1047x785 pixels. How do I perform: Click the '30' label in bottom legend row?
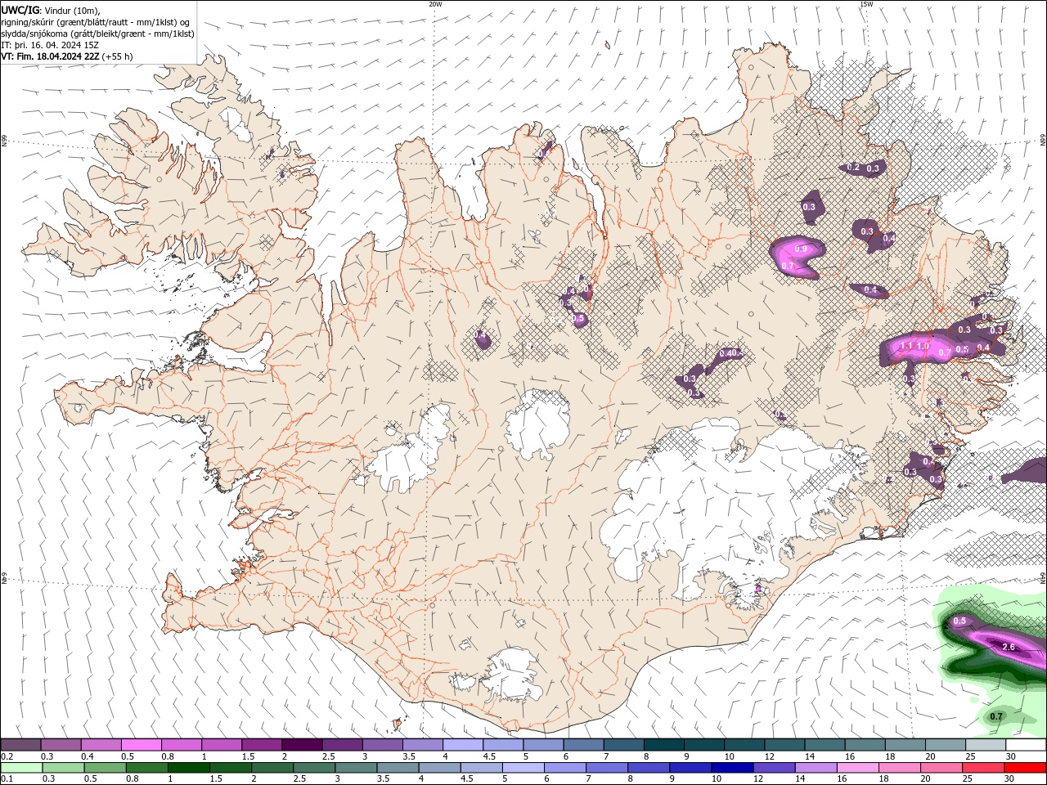click(x=1009, y=778)
